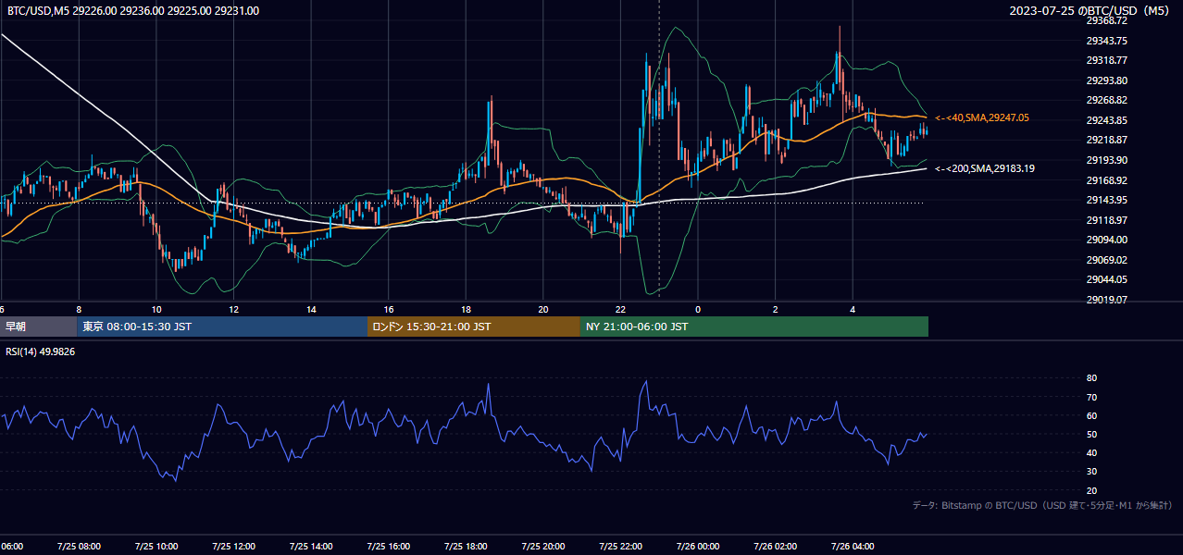This screenshot has height=555, width=1183.
Task: Click the 7/26 02:00 time label
Action: [776, 547]
